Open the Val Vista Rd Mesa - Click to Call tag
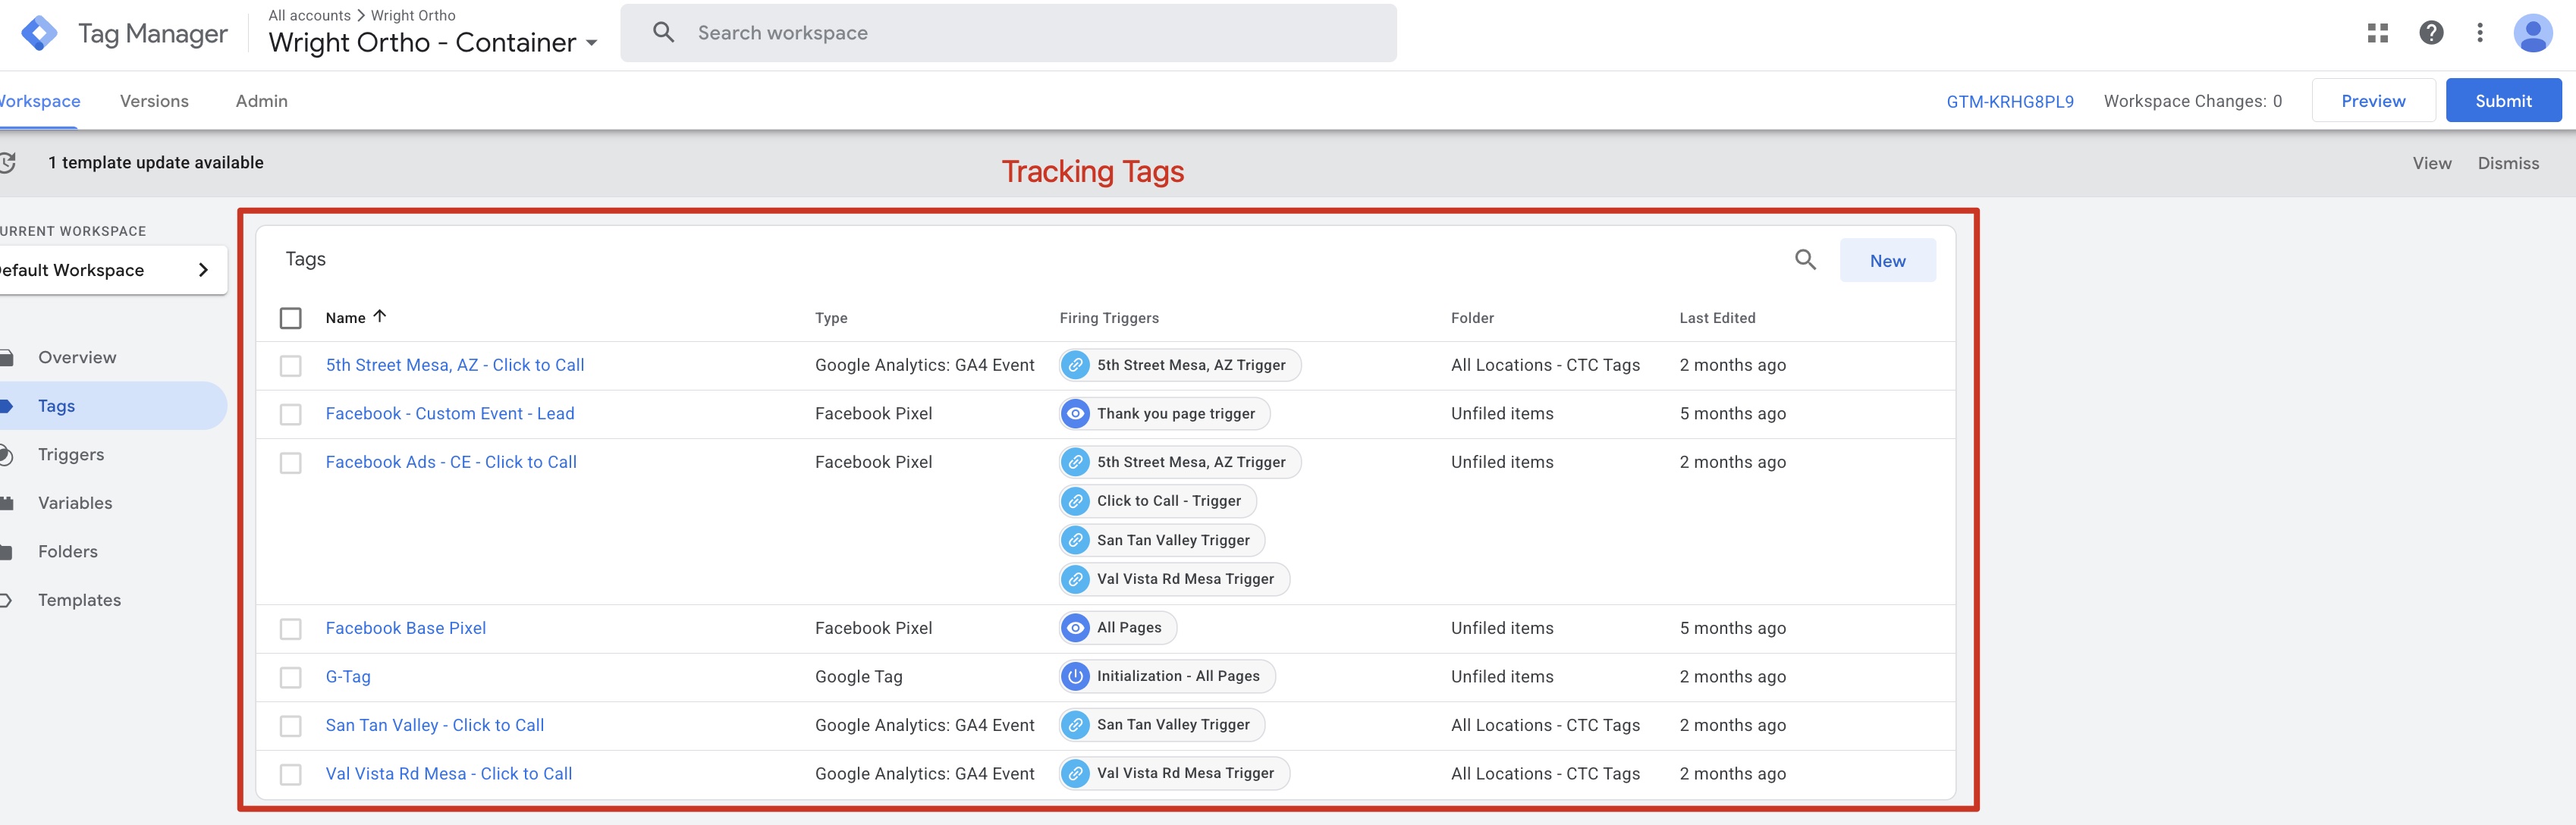 [449, 773]
